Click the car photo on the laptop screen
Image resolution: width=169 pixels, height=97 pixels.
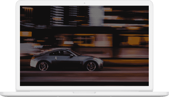(84, 46)
